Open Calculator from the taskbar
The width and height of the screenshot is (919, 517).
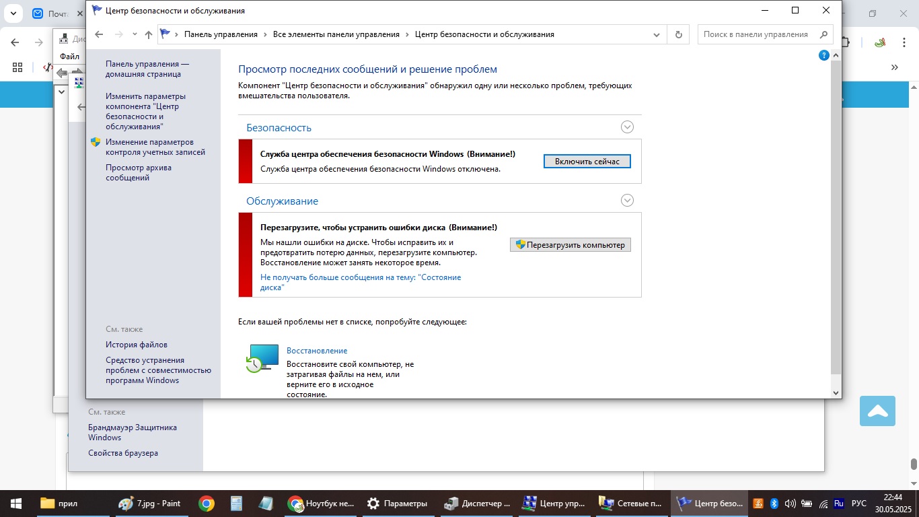coord(236,504)
